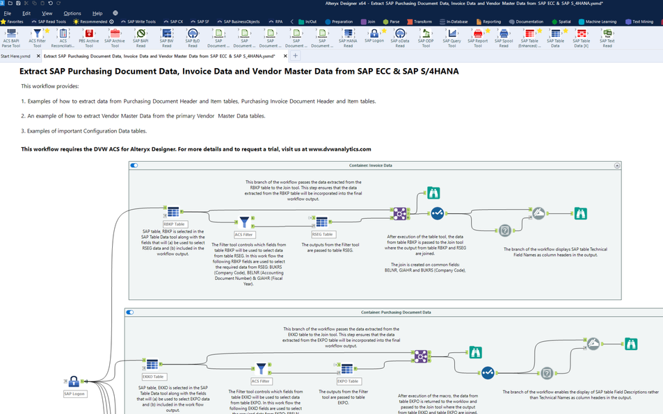Select the SAP Text Read tool
Image resolution: width=663 pixels, height=414 pixels.
[x=607, y=38]
